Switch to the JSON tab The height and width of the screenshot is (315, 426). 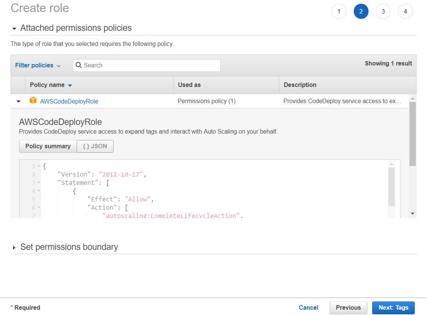click(x=95, y=146)
